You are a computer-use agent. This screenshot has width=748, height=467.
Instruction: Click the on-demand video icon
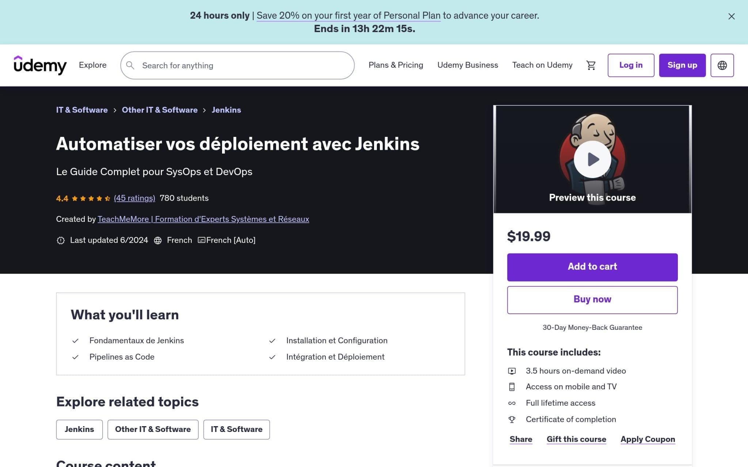pyautogui.click(x=512, y=371)
